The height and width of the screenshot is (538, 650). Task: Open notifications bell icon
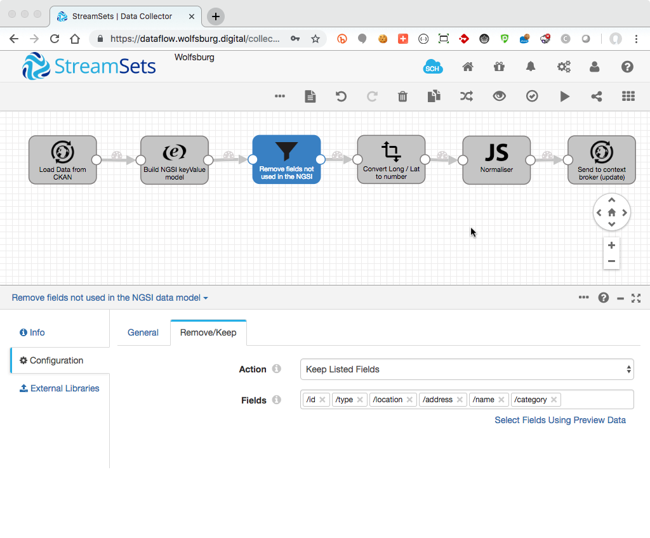[531, 67]
